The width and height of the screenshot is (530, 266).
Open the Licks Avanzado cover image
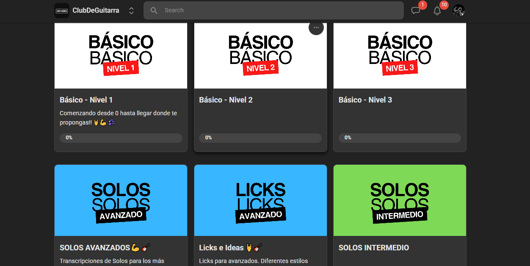tap(260, 200)
